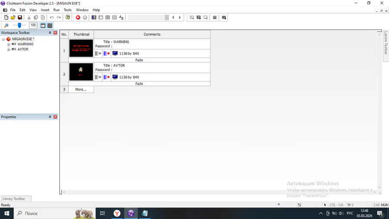Screen dimensions: 389x219
Task: Close the Properties panel
Action: [55, 117]
